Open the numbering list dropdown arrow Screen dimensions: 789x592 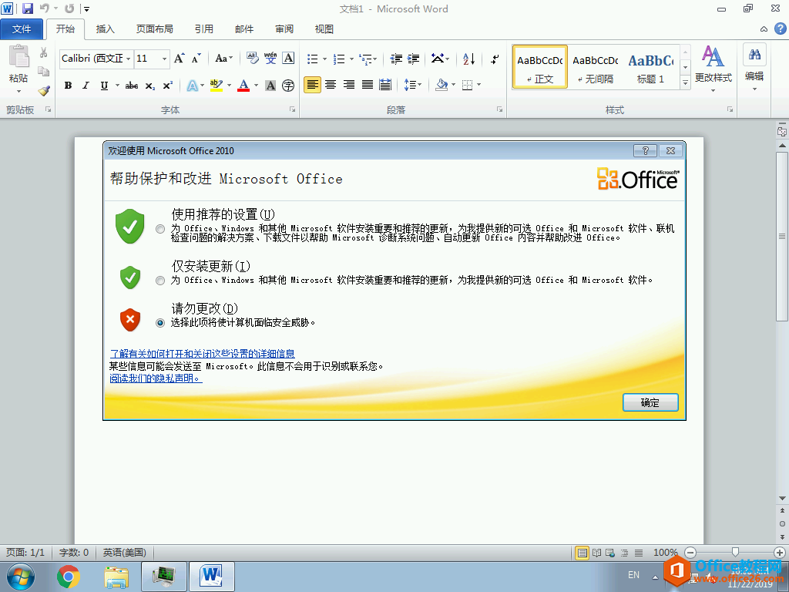pos(351,59)
